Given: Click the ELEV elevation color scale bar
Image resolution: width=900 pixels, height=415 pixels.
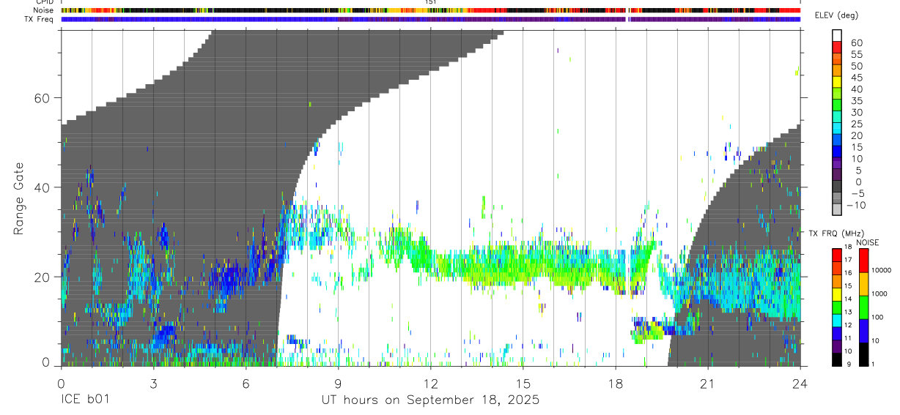Looking at the screenshot, I should click(837, 124).
